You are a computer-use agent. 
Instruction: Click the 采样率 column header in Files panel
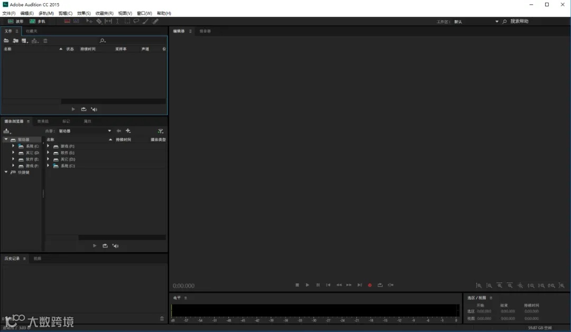coord(121,49)
